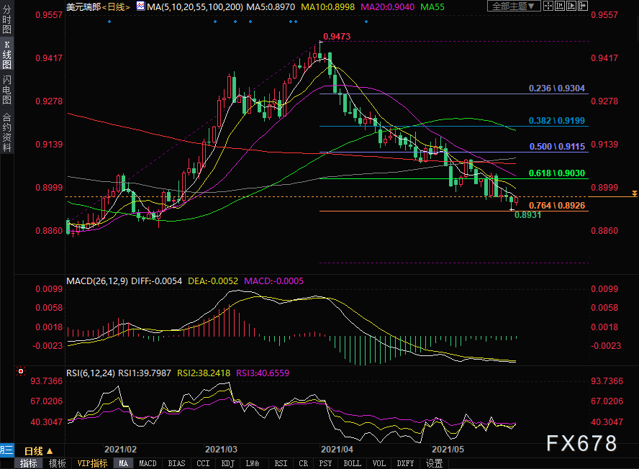Click MA5:0.8970 value label
The image size is (639, 469).
tap(271, 7)
